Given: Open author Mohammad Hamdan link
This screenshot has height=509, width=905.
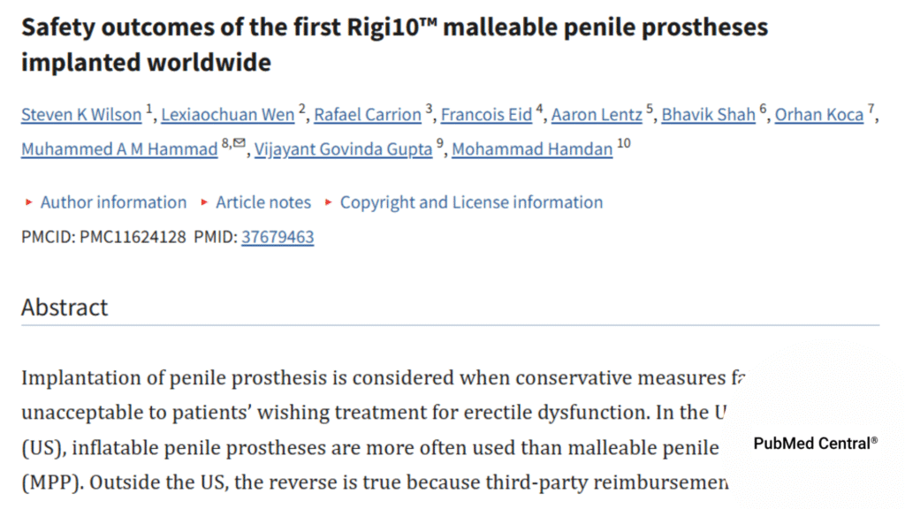Looking at the screenshot, I should point(532,149).
